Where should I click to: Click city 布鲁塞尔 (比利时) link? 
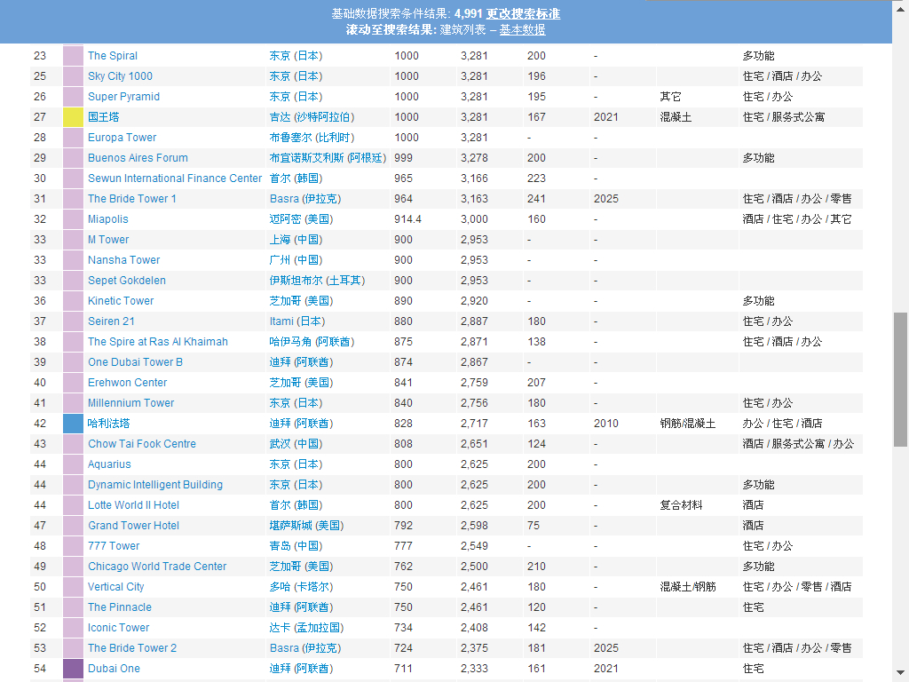click(x=312, y=138)
